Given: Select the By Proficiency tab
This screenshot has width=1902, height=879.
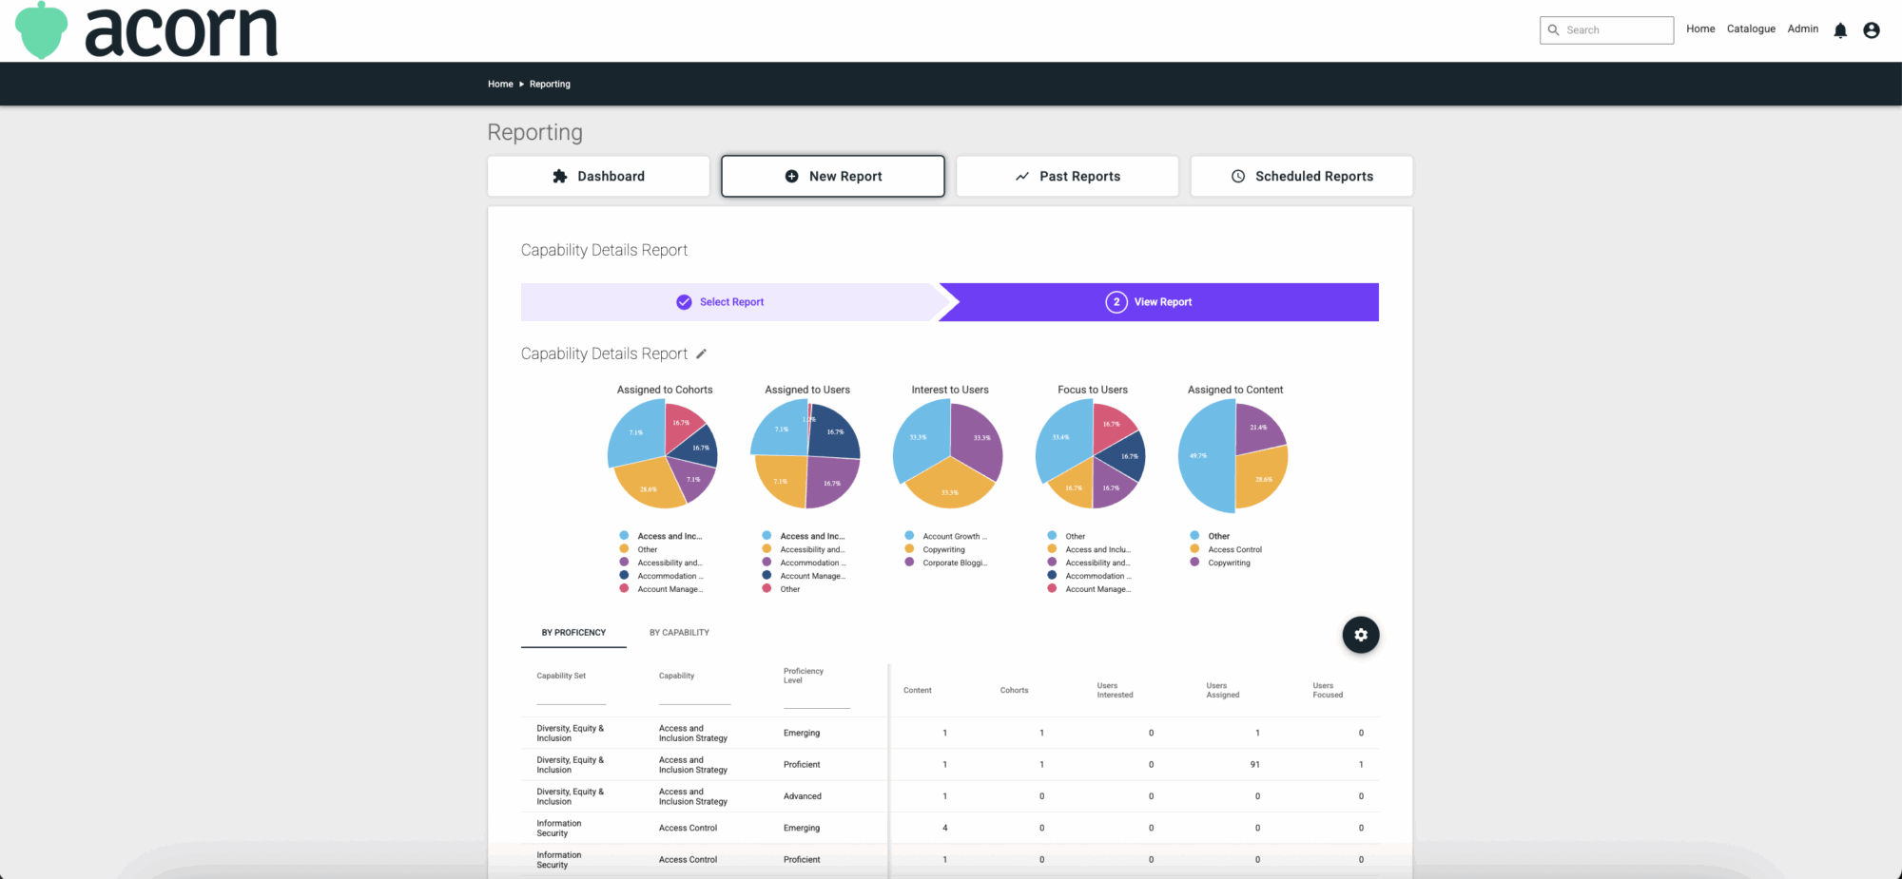Looking at the screenshot, I should click(x=573, y=633).
